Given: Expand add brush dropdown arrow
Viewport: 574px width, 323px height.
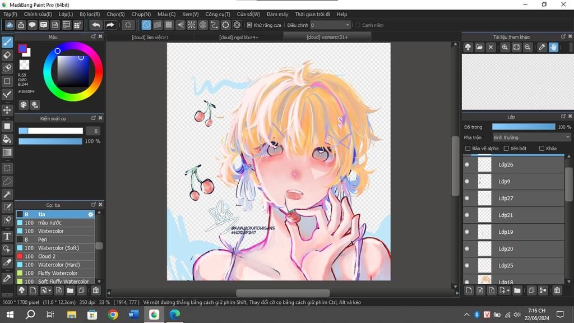Looking at the screenshot, I should coord(49,291).
